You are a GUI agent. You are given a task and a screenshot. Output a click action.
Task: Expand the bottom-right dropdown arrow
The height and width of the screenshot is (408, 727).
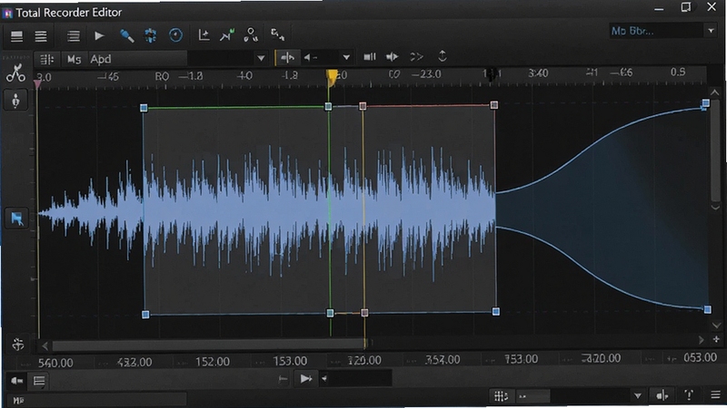click(638, 396)
